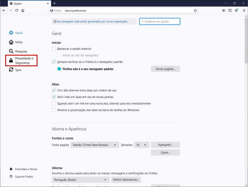Click the Avançado fonts button
This screenshot has height=187, width=248.
166,145
